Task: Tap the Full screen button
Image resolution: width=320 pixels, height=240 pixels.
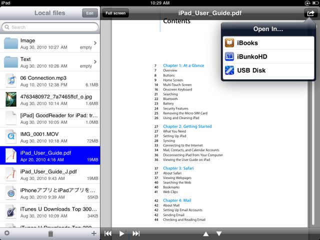Action: pyautogui.click(x=115, y=13)
